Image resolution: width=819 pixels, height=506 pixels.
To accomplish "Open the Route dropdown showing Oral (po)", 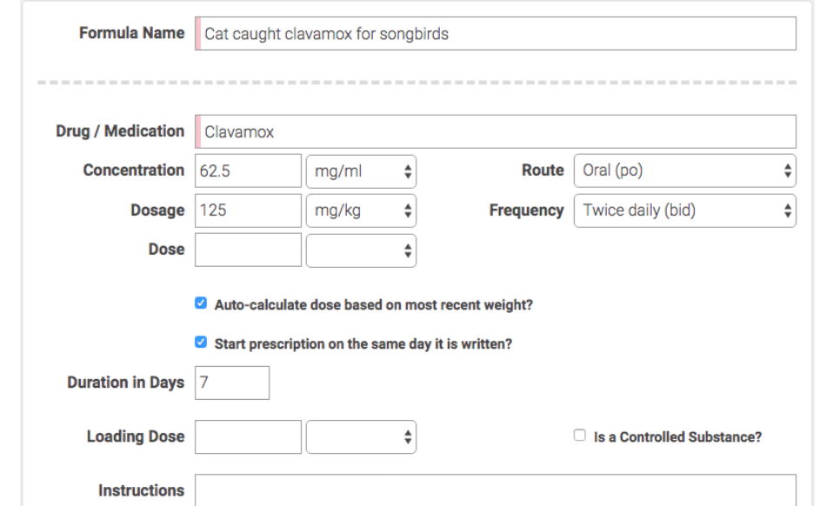I will (x=685, y=170).
